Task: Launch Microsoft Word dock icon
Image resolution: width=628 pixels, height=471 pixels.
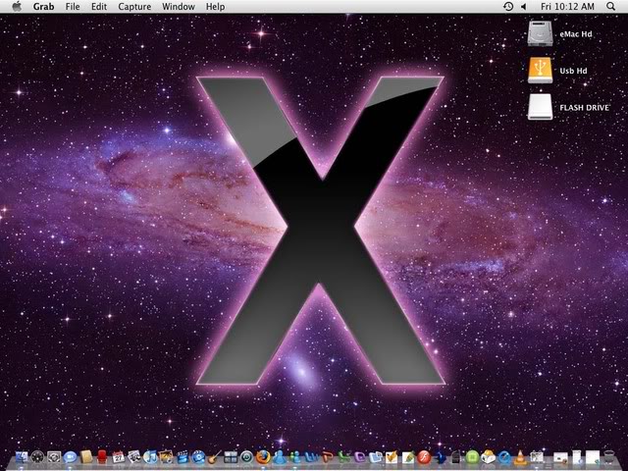Action: (311, 457)
